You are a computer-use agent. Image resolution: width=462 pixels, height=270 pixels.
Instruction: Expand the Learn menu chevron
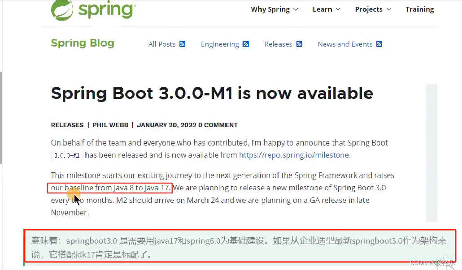point(338,9)
